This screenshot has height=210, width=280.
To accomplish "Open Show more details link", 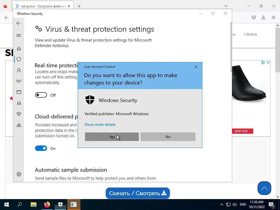I will [x=100, y=124].
